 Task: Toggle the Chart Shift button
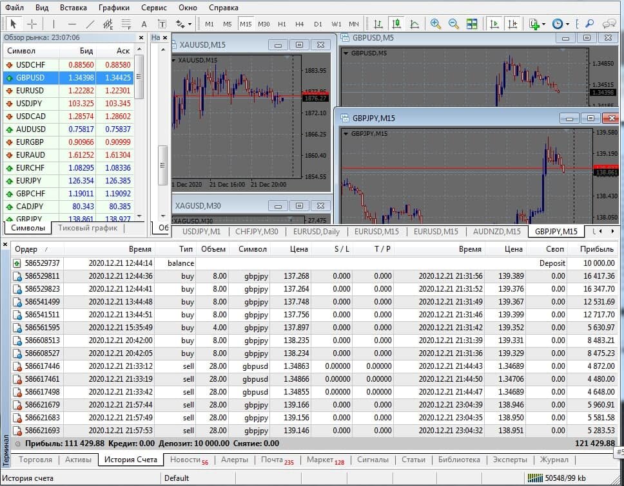(512, 24)
